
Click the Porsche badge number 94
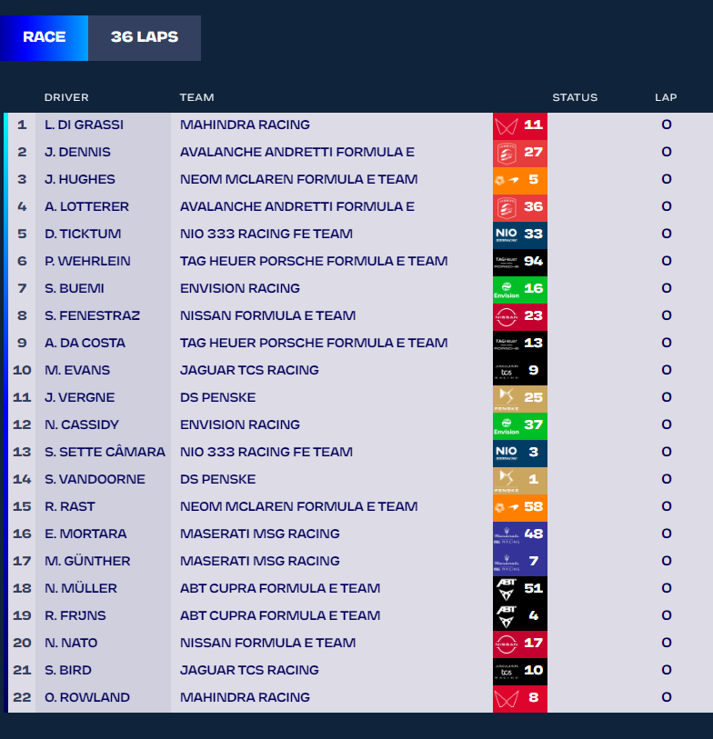pyautogui.click(x=520, y=262)
